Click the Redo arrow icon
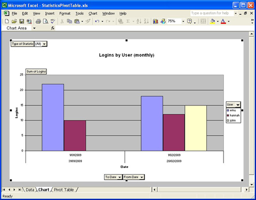This screenshot has height=200, width=256. [x=108, y=21]
